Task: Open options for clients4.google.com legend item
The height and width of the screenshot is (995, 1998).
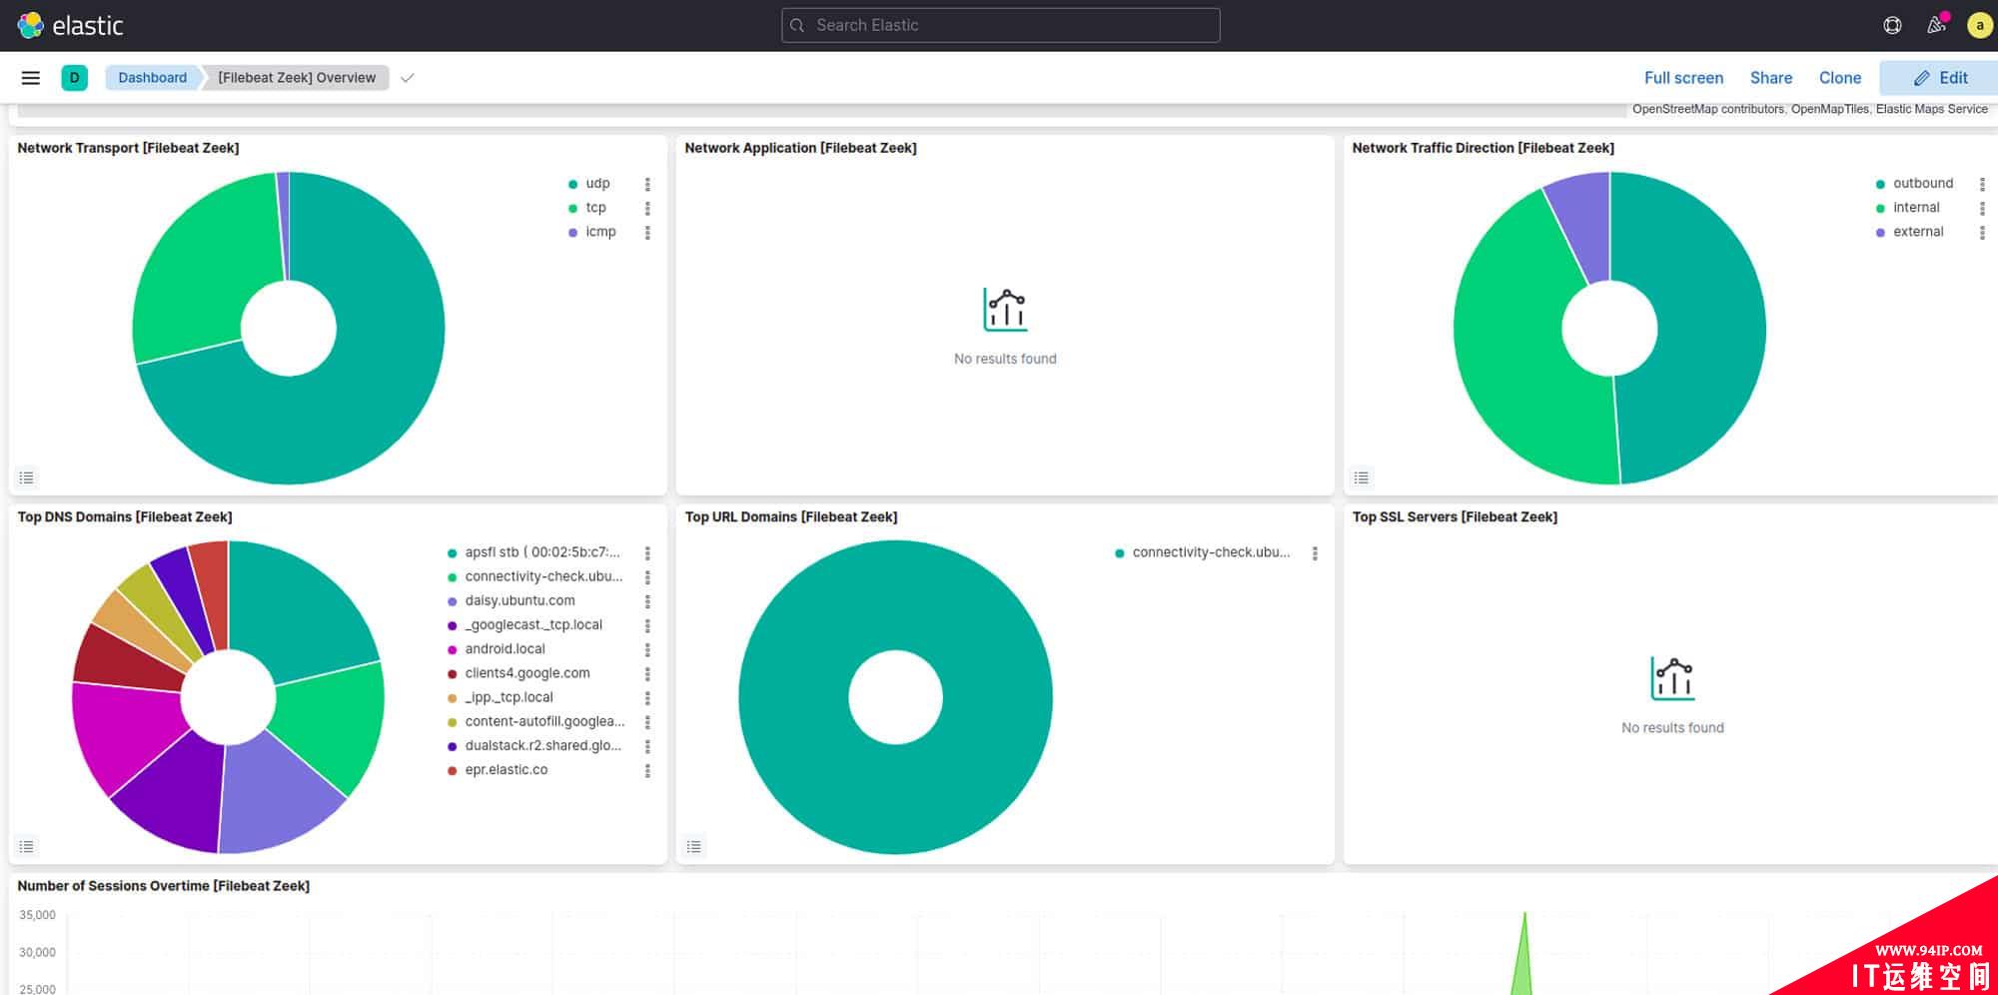Action: (647, 673)
